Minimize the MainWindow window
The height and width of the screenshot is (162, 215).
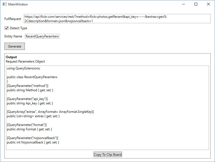pos(184,4)
